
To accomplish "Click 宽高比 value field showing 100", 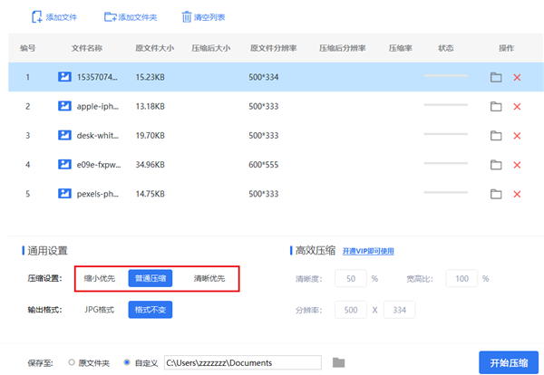I will pos(461,278).
